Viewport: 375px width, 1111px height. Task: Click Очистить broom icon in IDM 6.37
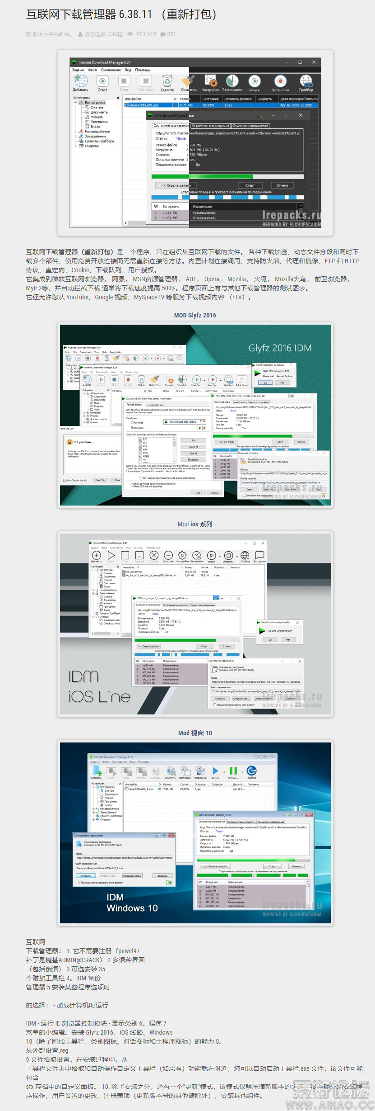188,81
